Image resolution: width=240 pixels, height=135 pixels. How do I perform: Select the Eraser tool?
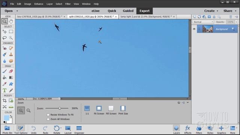(11, 71)
